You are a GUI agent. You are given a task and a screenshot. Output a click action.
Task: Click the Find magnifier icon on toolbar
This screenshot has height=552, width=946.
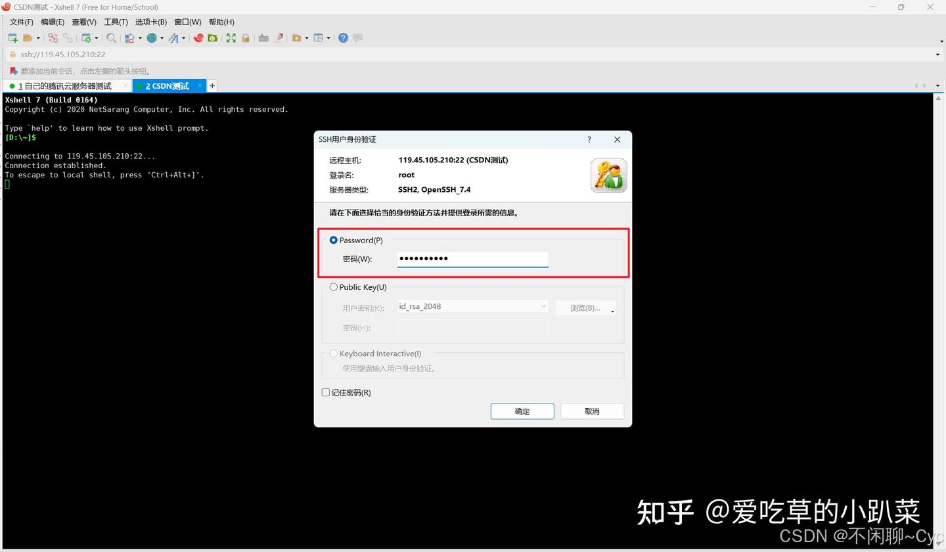110,37
